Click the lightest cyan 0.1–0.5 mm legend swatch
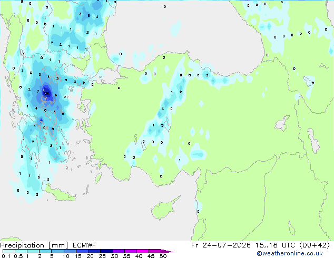This screenshot has width=334, height=258. coord(9,251)
